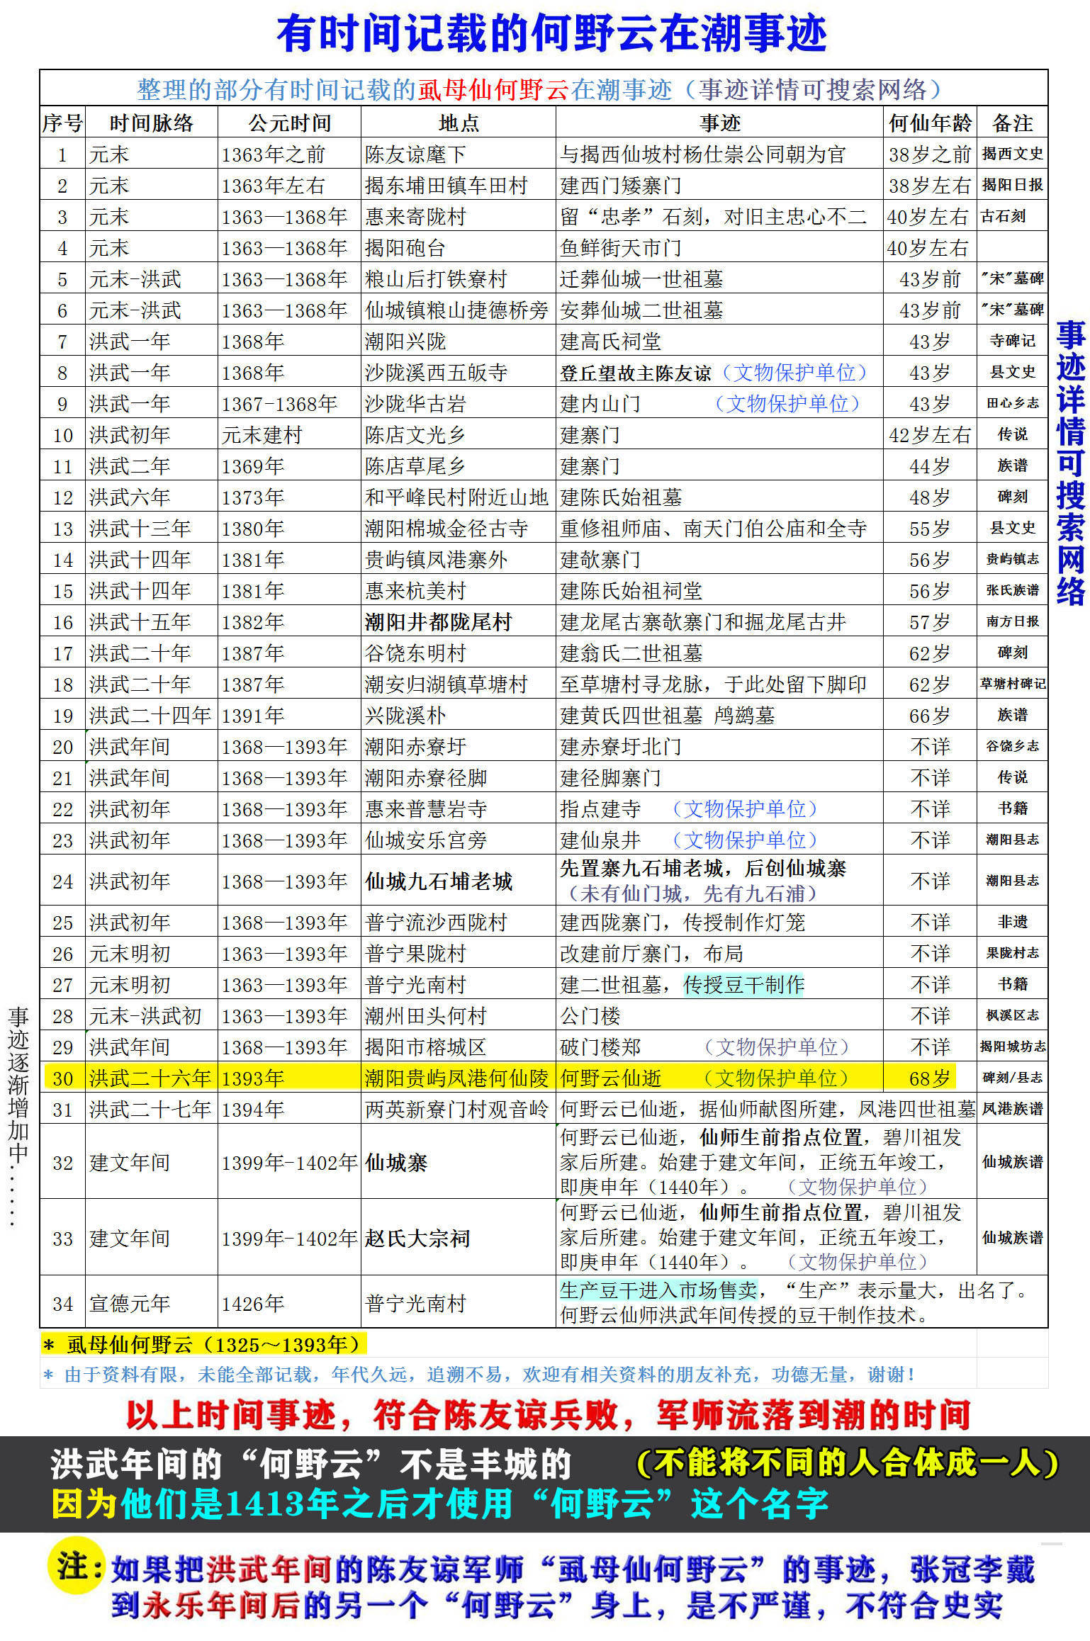Select cell 沙陇溪西五皈寺
Image resolution: width=1090 pixels, height=1641 pixels.
click(459, 372)
